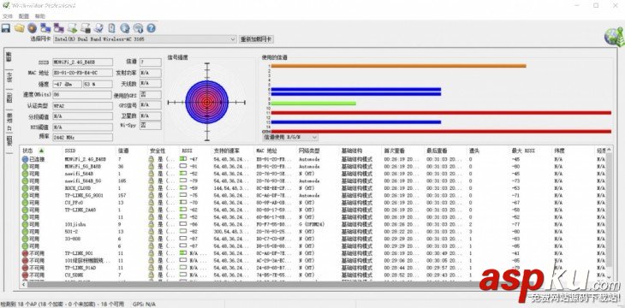Open the File (文件) menu
625x308 pixels.
pos(8,16)
